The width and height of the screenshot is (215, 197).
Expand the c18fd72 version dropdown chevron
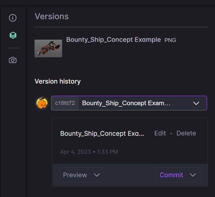(196, 103)
